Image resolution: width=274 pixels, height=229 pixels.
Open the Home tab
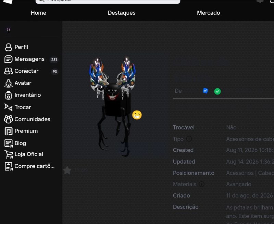(x=38, y=13)
